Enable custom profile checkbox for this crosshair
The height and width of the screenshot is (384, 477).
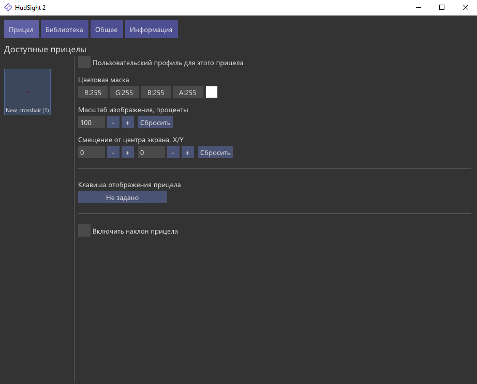(84, 63)
